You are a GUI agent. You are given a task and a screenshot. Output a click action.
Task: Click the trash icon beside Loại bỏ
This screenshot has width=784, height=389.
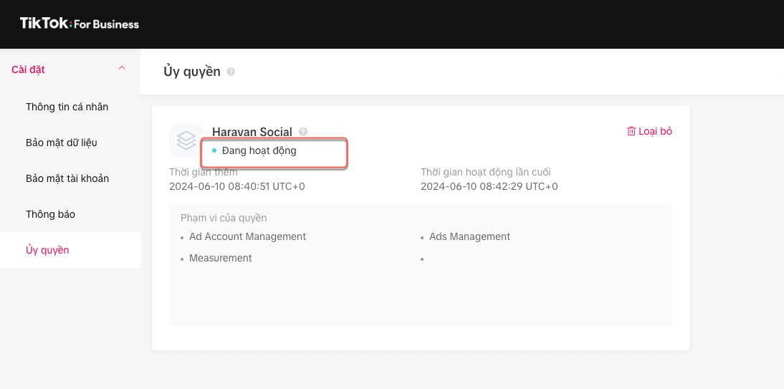pos(631,131)
